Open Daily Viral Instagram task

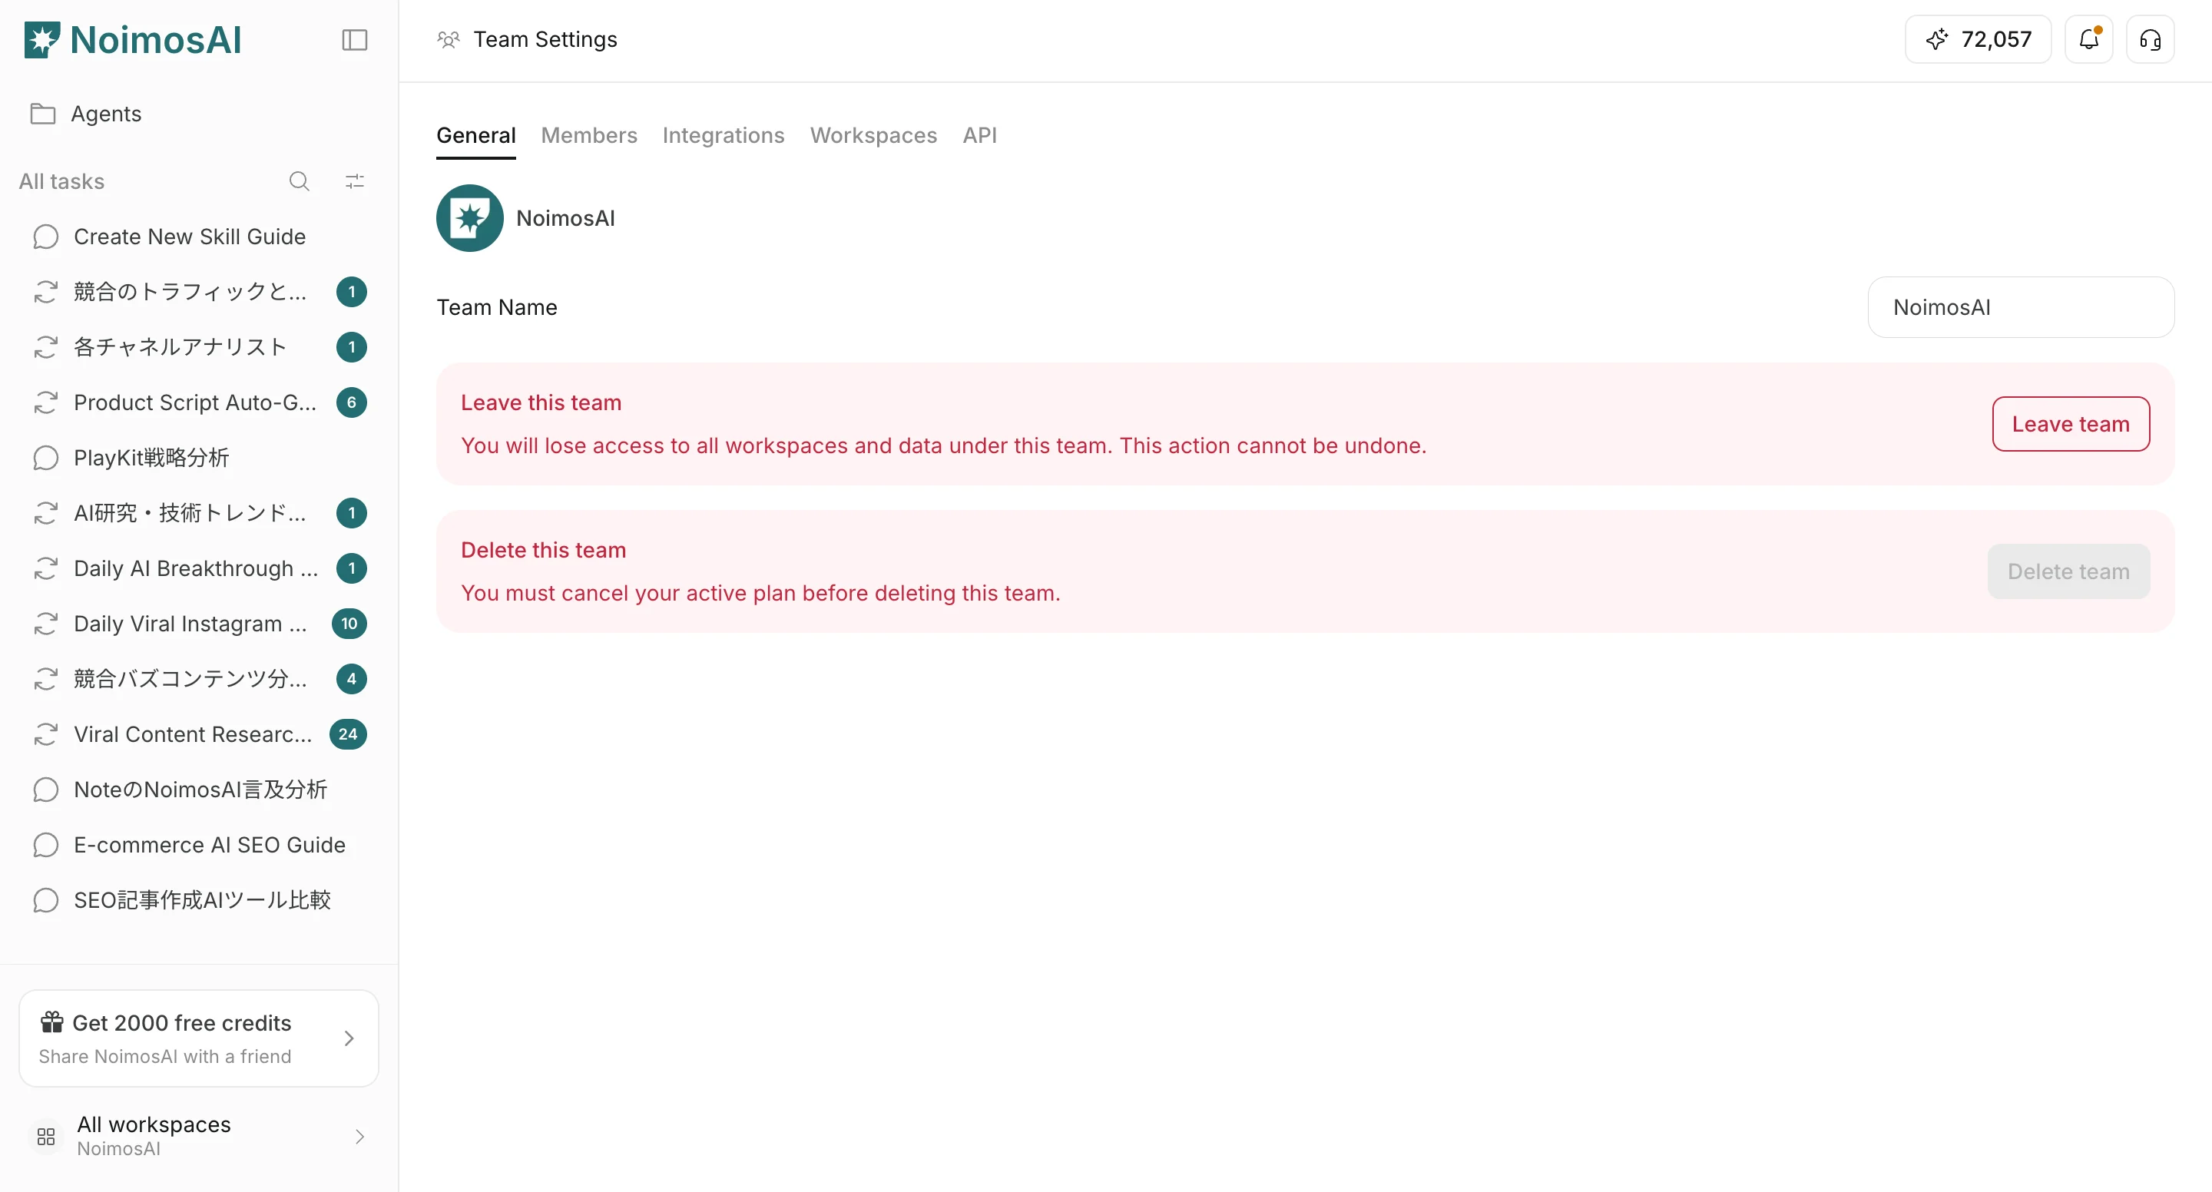[198, 624]
